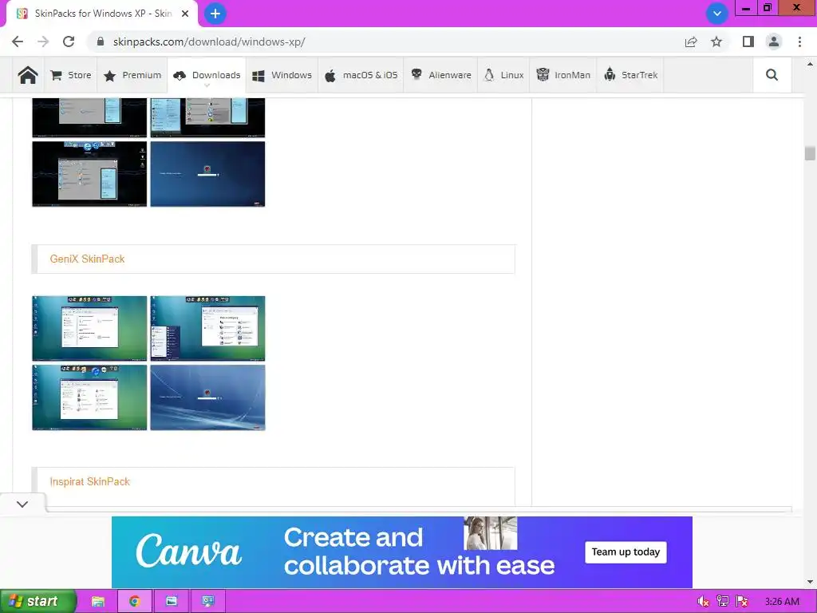Open the StarTrek menu item

[630, 75]
